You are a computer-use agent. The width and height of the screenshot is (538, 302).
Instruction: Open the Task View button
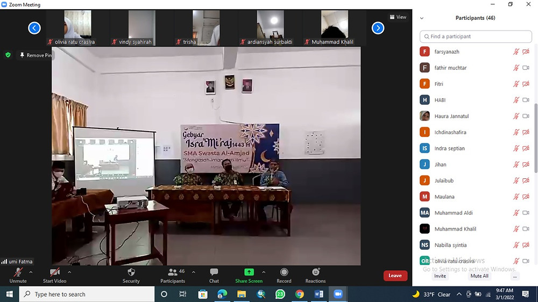pyautogui.click(x=183, y=294)
